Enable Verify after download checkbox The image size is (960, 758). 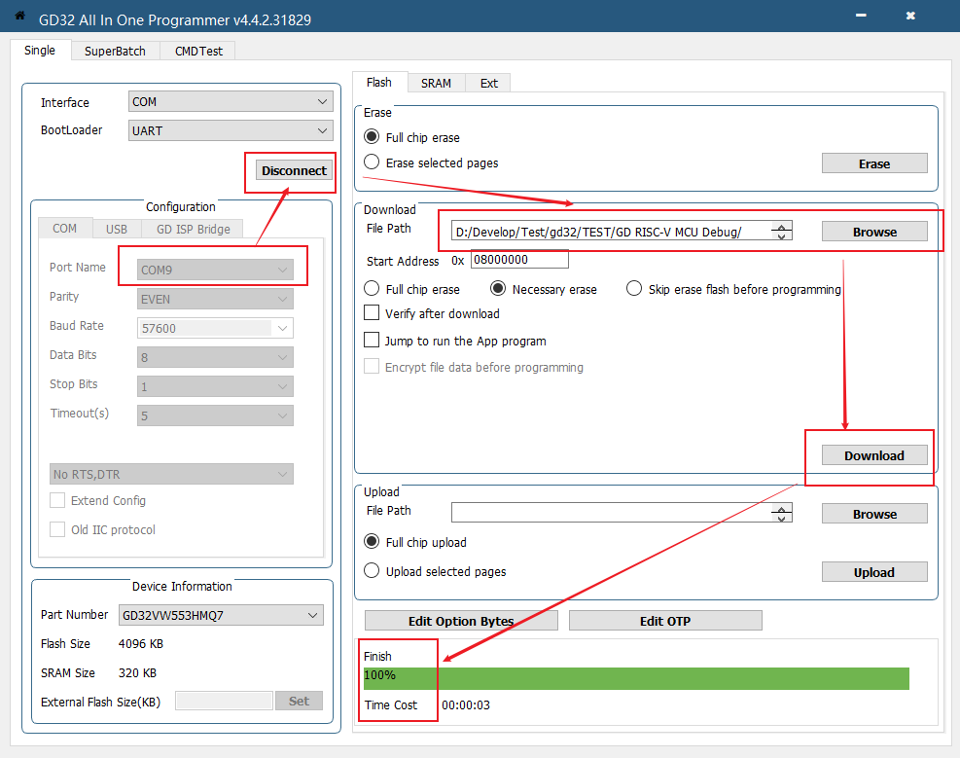(372, 313)
